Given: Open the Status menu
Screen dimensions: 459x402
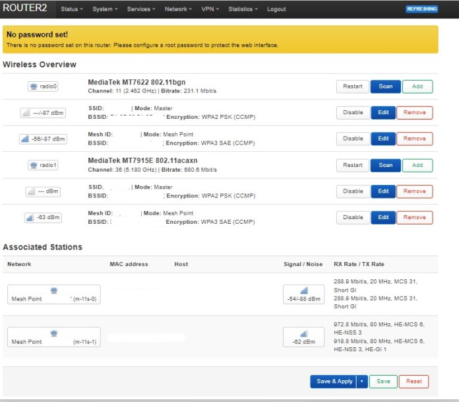Looking at the screenshot, I should 71,9.
